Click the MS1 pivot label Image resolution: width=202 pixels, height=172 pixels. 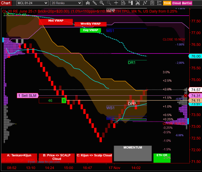tap(110, 31)
